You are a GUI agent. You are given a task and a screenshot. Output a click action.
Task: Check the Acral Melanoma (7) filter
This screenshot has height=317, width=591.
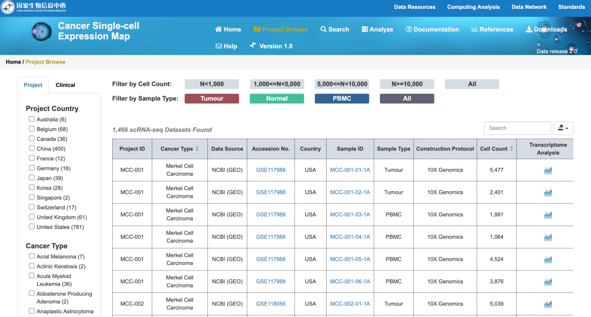coord(32,256)
